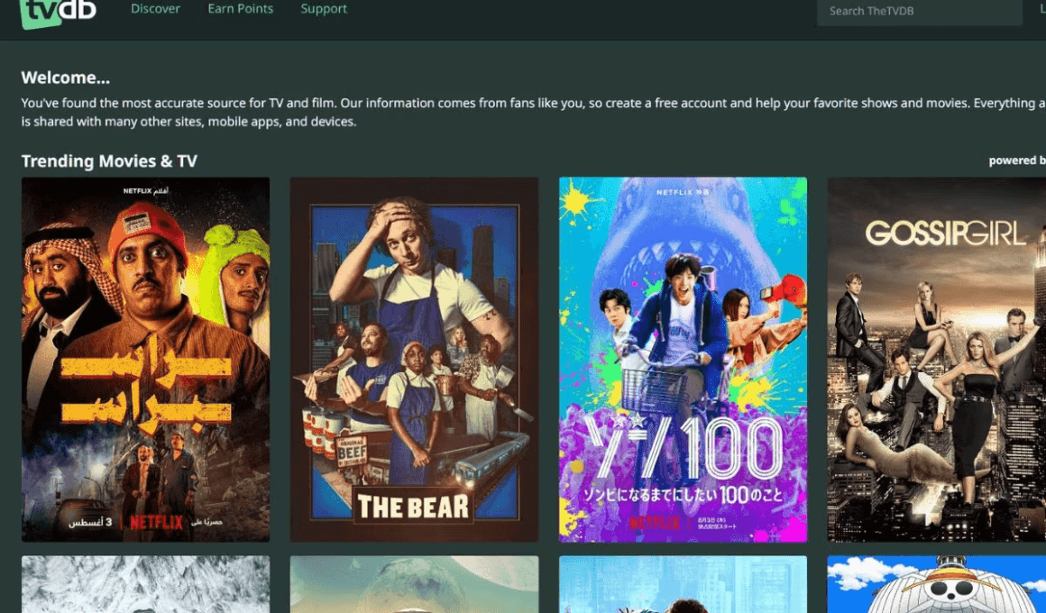Image resolution: width=1046 pixels, height=613 pixels.
Task: Click the Welcome... heading
Action: 65,78
